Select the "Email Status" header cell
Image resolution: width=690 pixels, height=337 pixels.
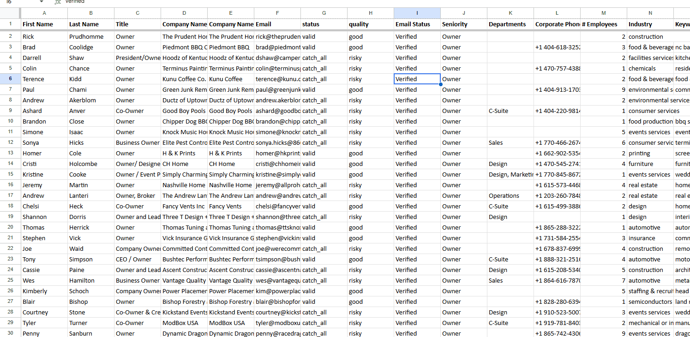tap(417, 24)
